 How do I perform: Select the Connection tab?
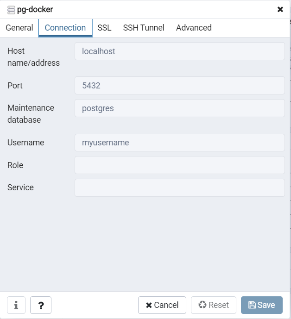tap(65, 28)
